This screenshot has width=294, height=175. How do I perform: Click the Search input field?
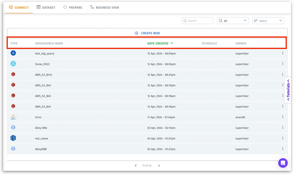click(200, 21)
